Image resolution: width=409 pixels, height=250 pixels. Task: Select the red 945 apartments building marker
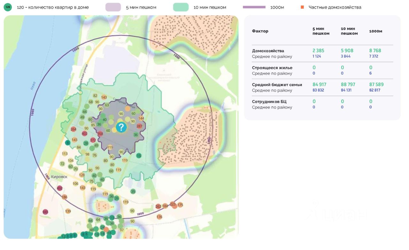45,212
